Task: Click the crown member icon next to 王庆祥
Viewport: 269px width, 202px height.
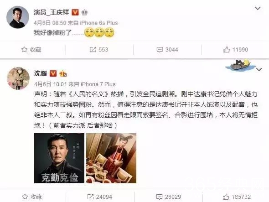Action: pos(84,12)
